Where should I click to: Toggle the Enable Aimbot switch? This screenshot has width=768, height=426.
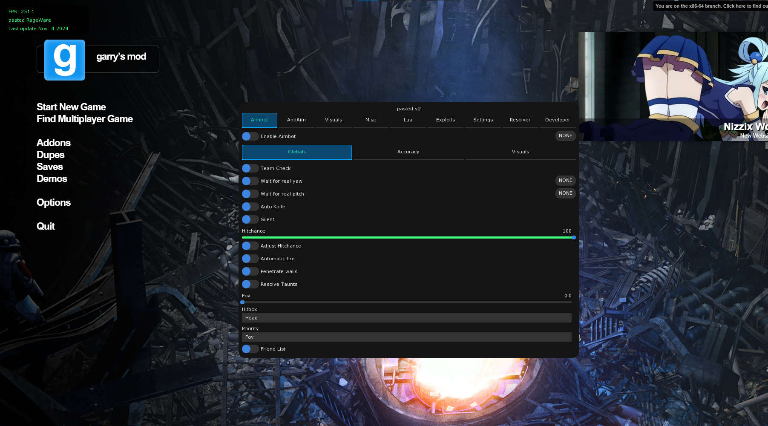pyautogui.click(x=250, y=136)
